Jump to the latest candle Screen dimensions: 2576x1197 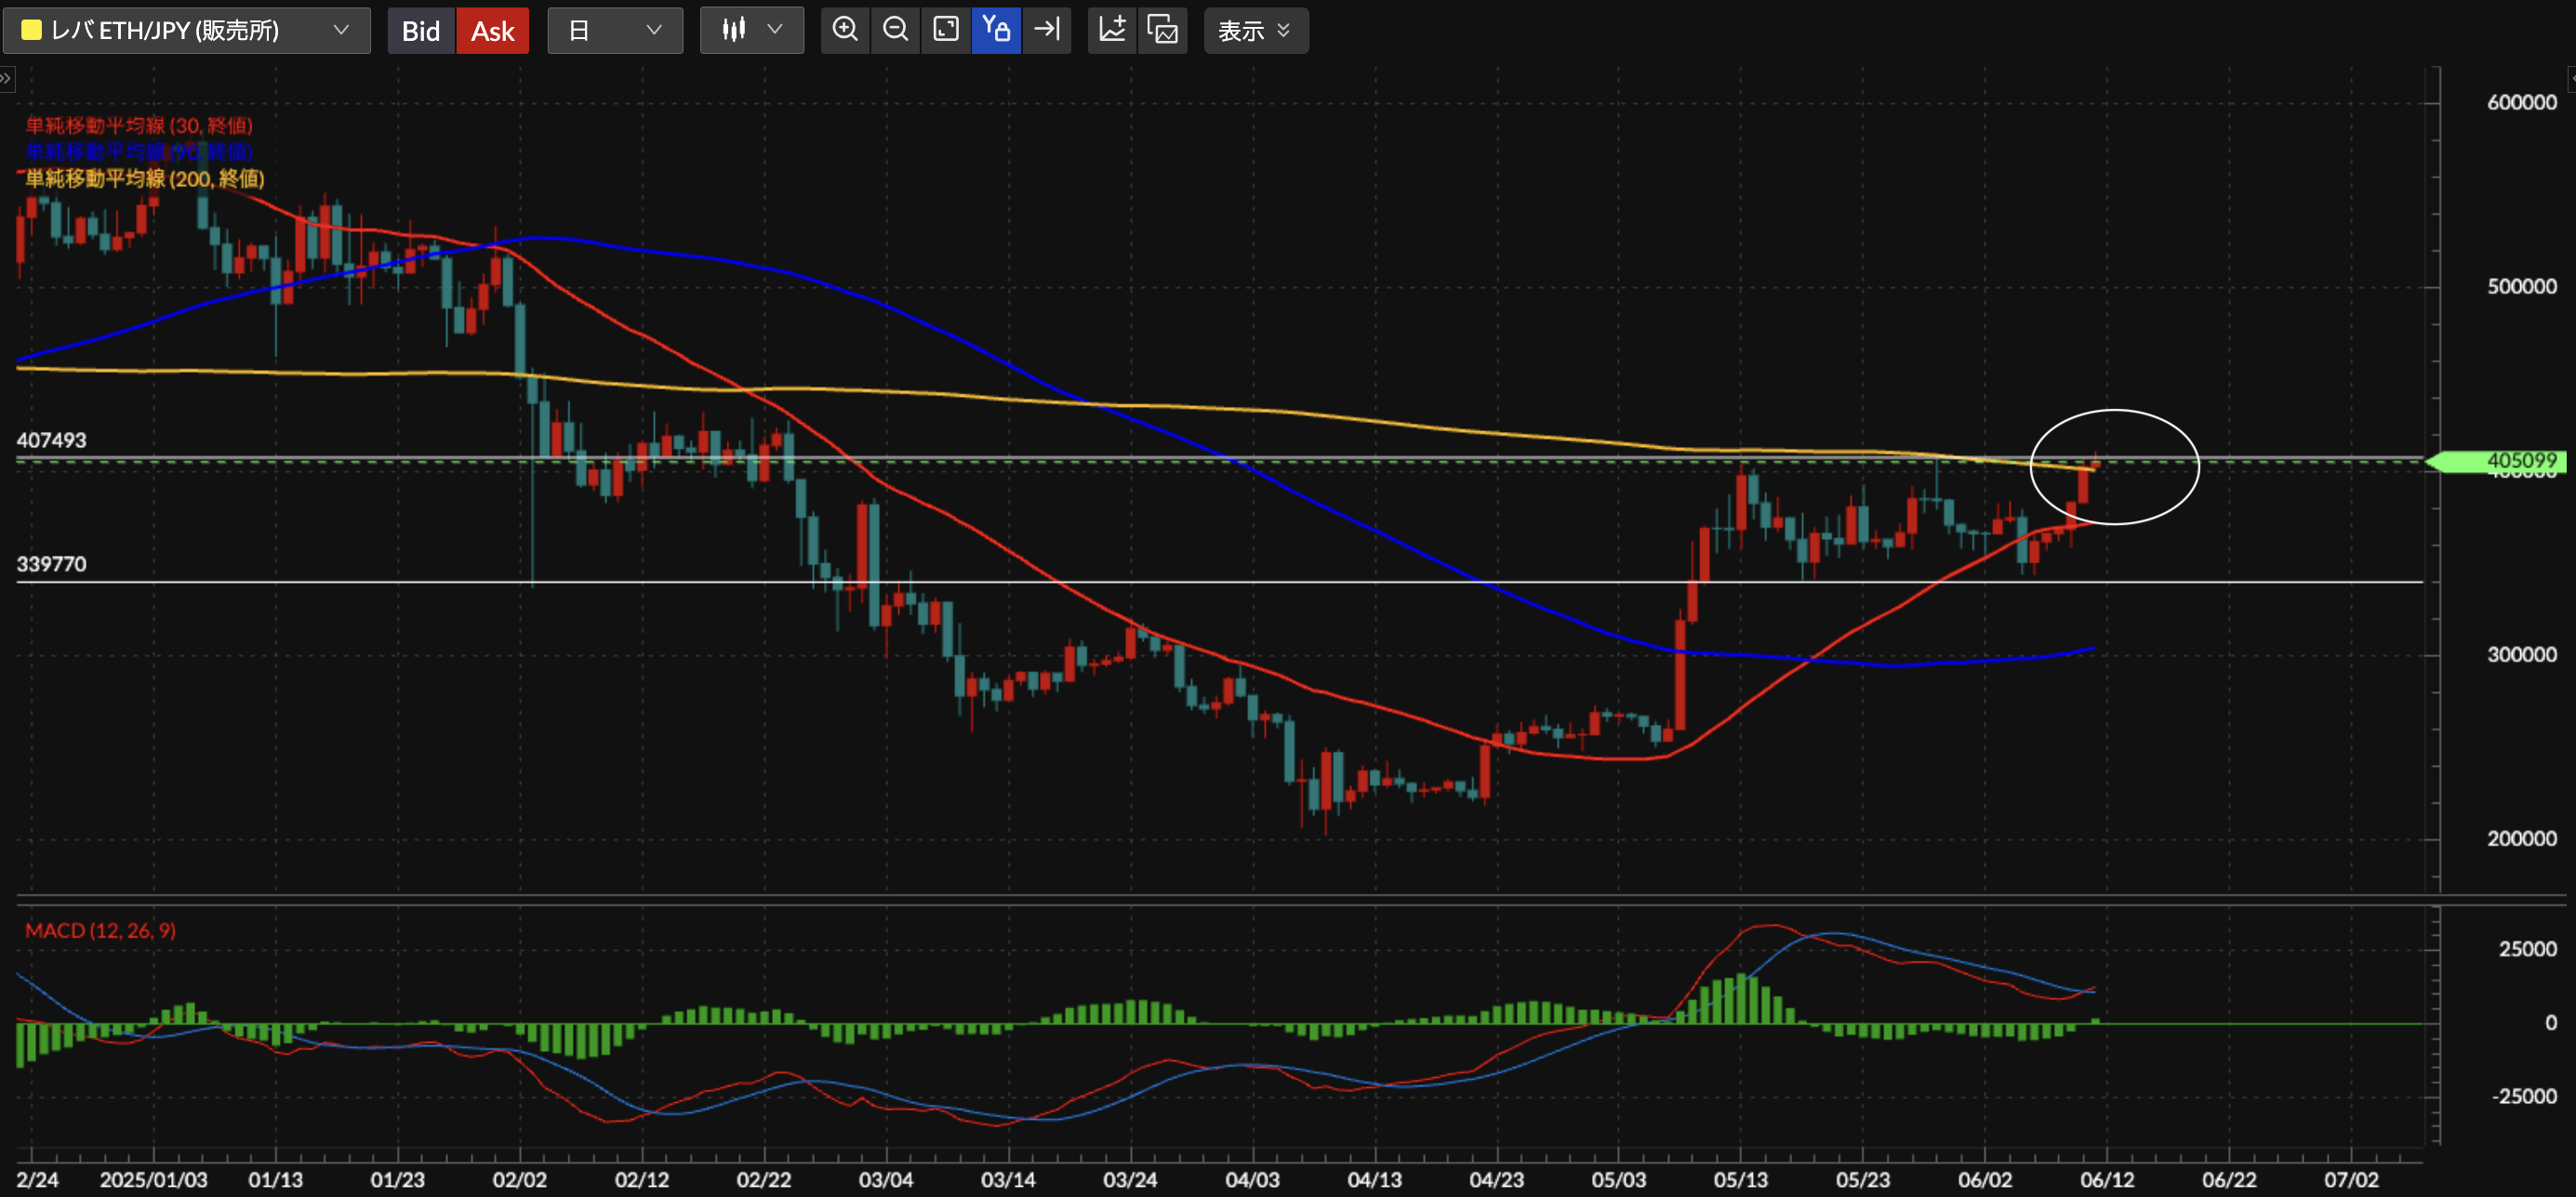click(1047, 30)
